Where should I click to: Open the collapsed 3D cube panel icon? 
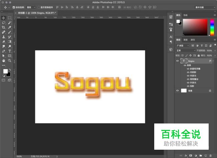(x=171, y=49)
